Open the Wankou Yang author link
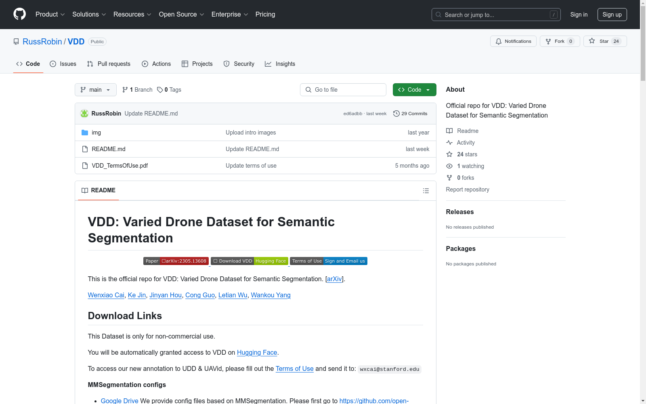Screen dimensions: 646x404 tap(271, 295)
